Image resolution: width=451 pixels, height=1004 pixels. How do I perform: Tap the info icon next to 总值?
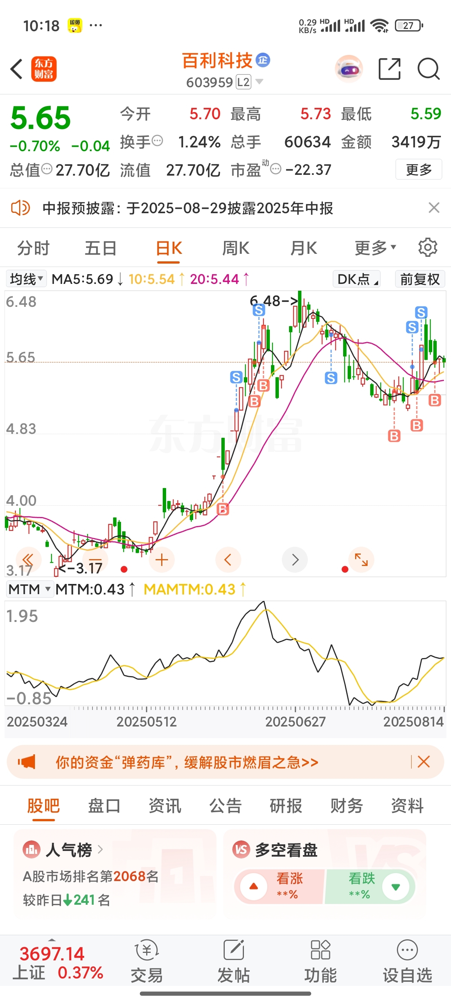click(47, 169)
